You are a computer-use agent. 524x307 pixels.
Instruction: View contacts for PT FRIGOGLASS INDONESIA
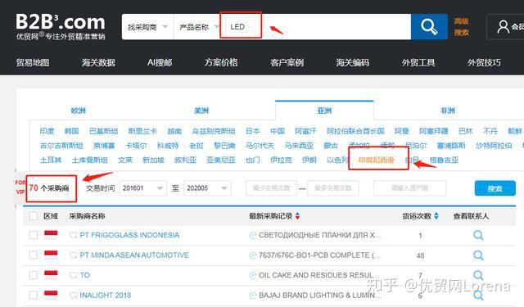coord(478,235)
